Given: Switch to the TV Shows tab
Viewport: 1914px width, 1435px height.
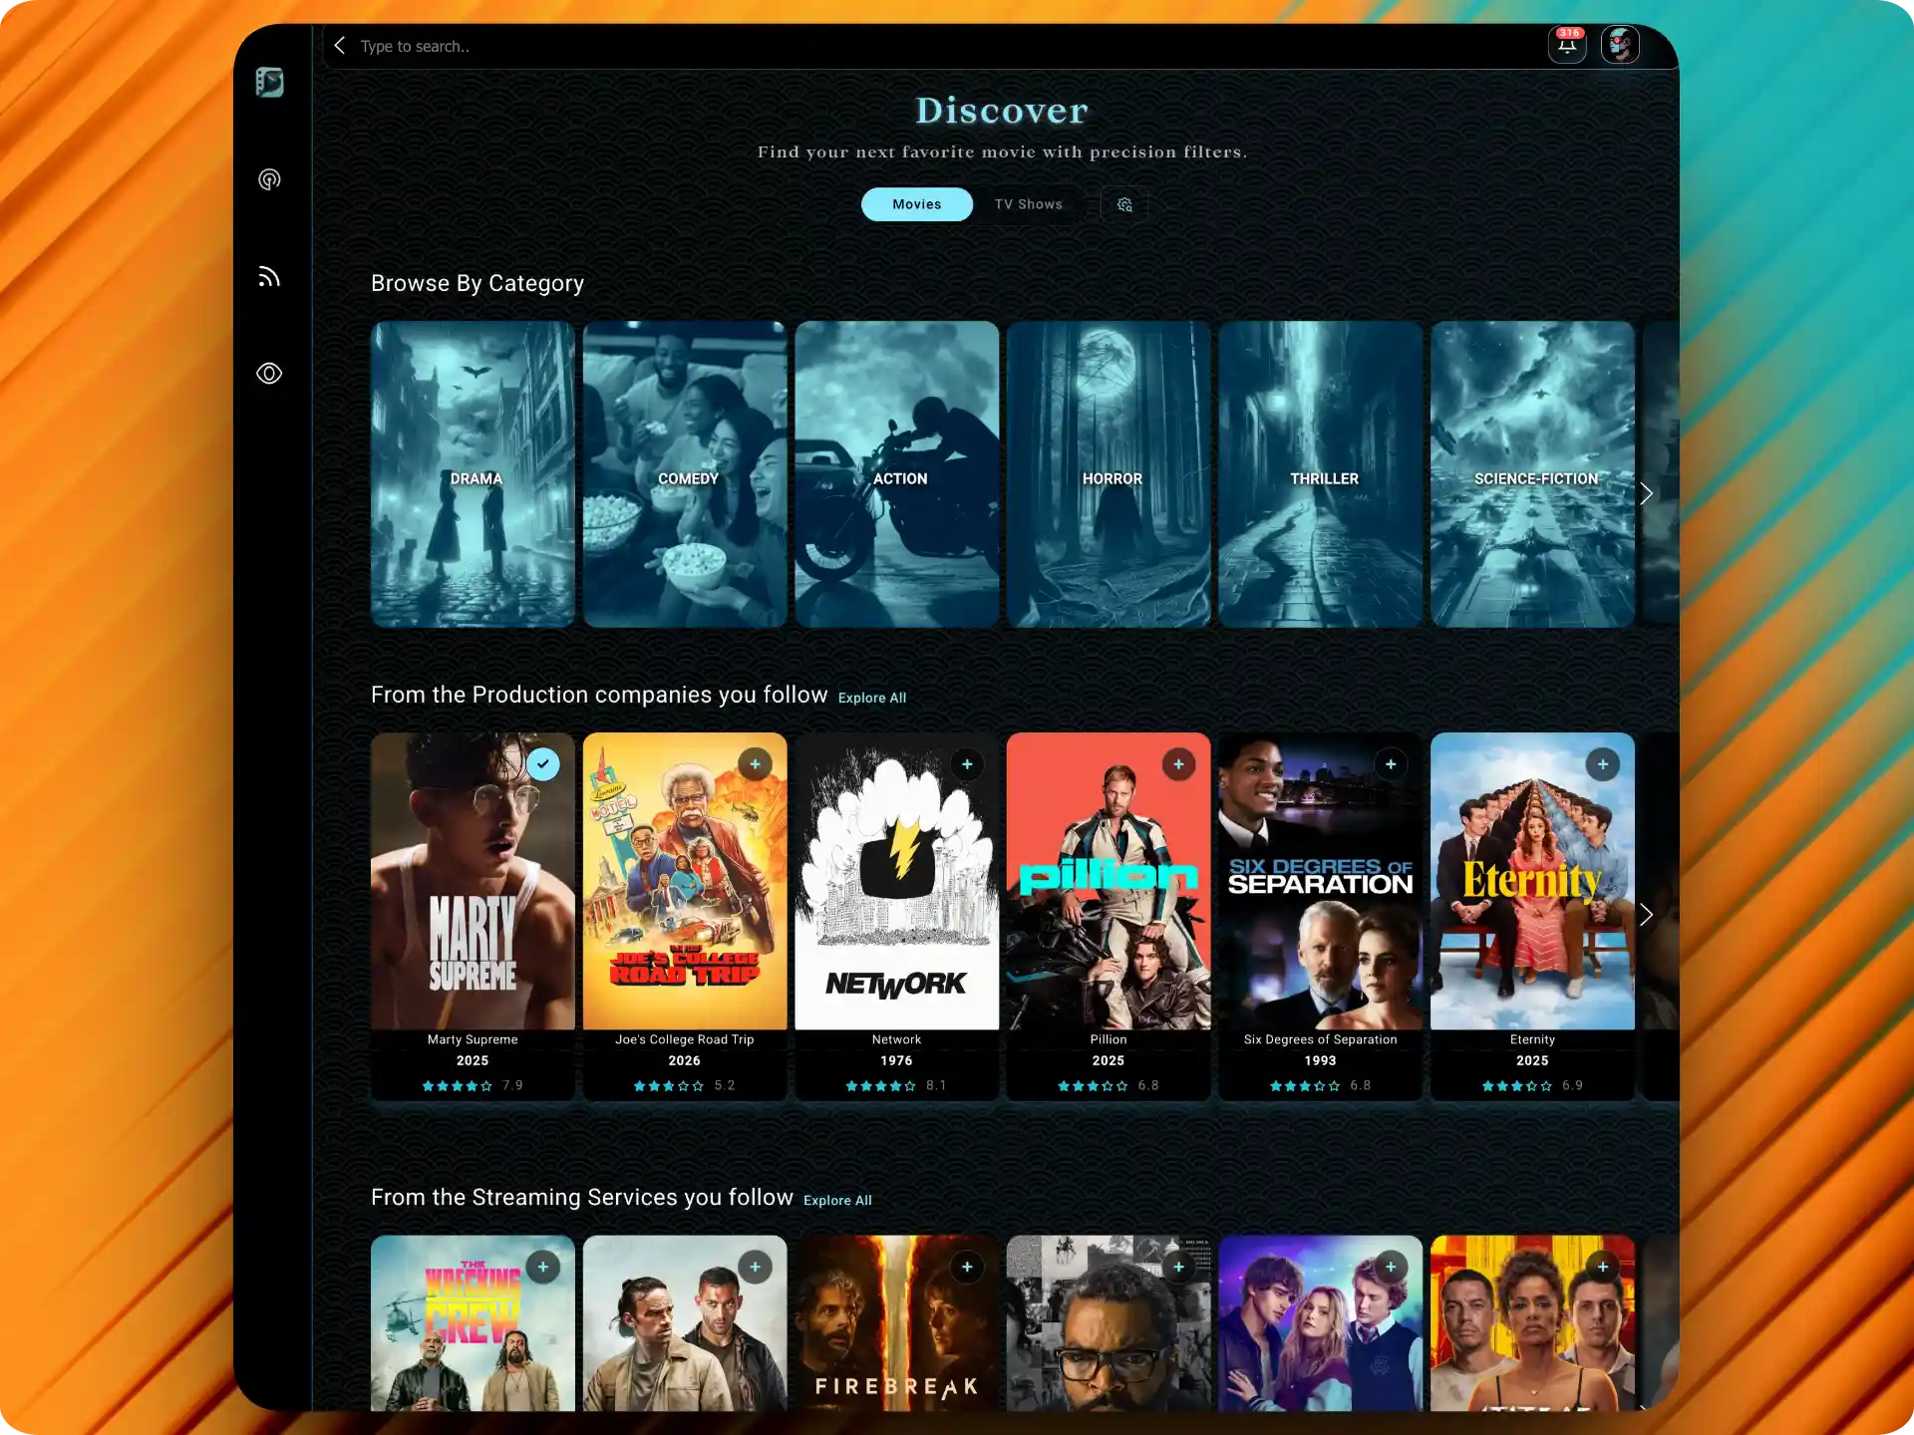Looking at the screenshot, I should click(x=1028, y=204).
